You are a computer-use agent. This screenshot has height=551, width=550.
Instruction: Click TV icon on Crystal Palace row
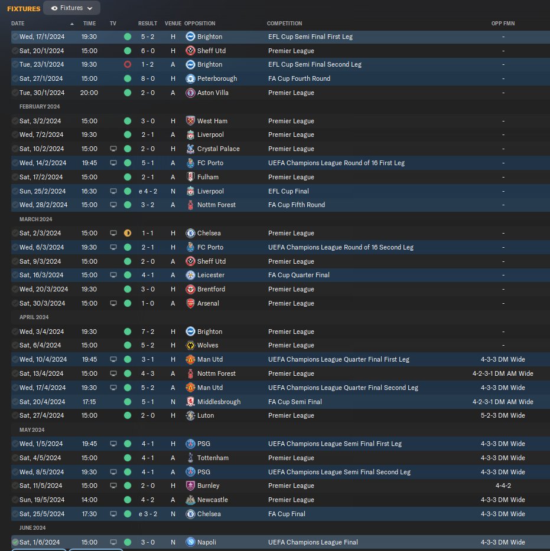click(113, 149)
